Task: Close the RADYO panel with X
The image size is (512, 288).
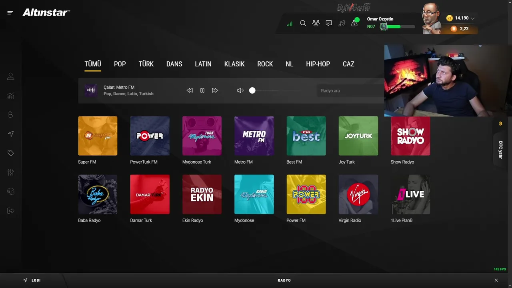Action: (x=496, y=280)
